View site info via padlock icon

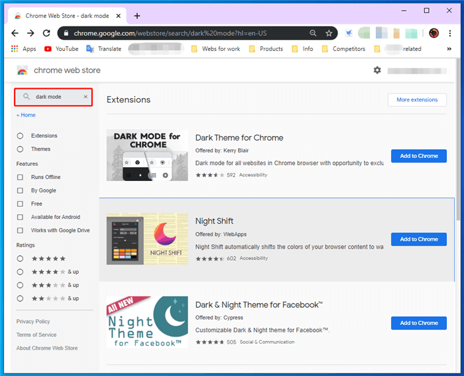tap(66, 33)
